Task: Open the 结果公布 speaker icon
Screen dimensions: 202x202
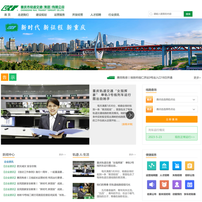Action: point(151,184)
